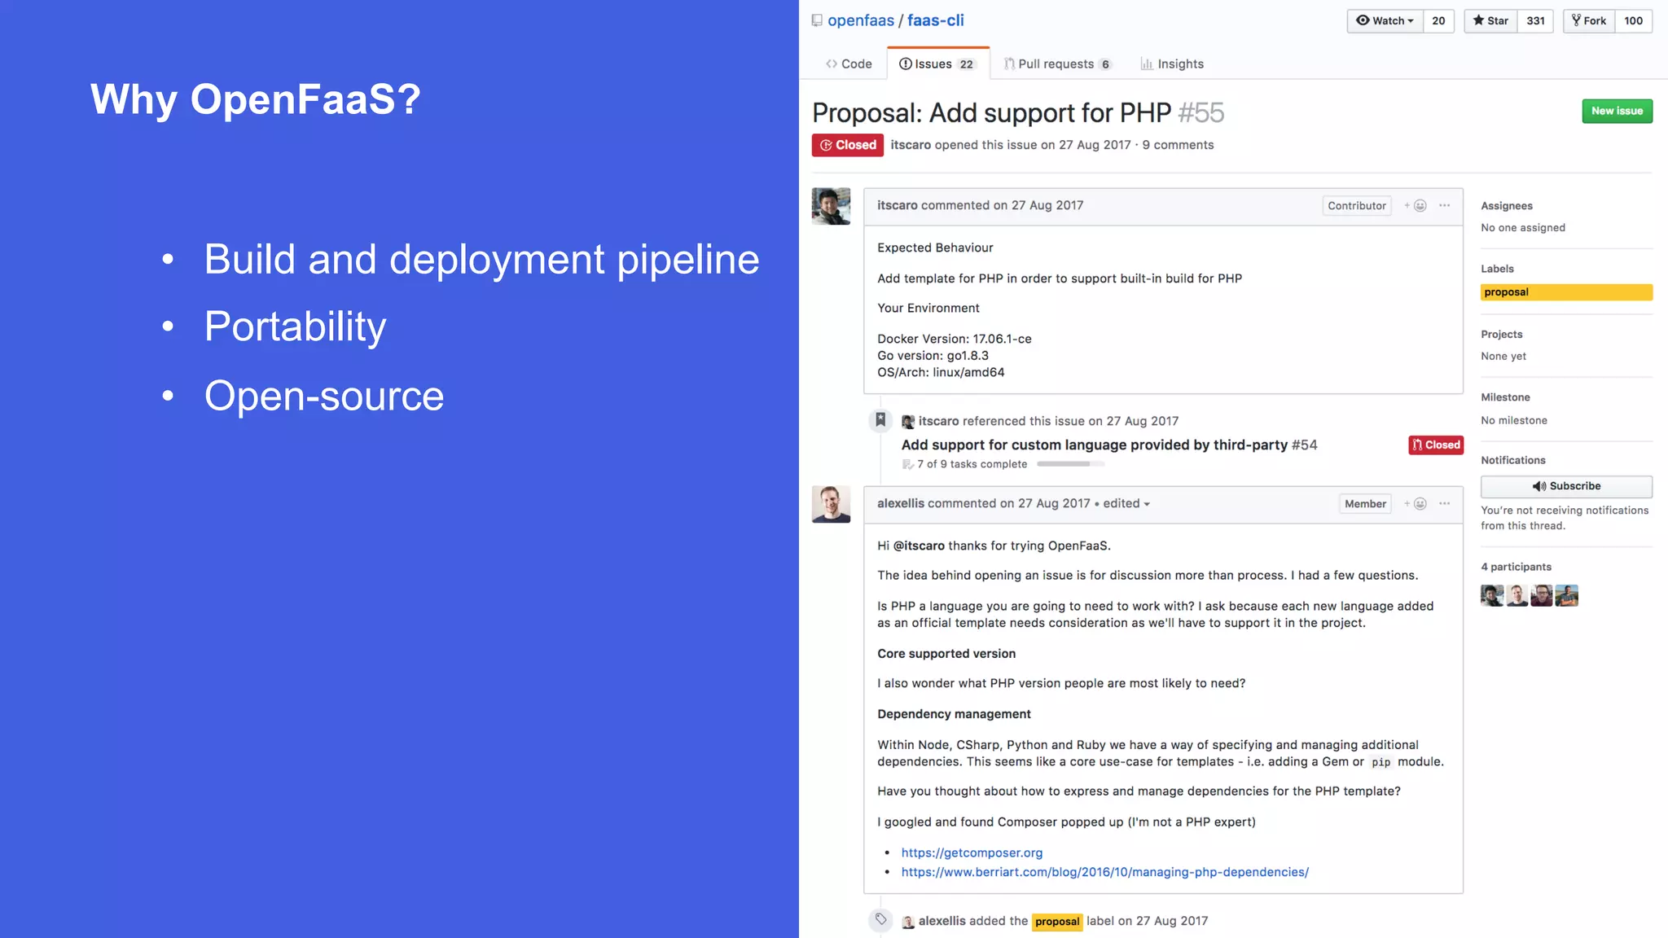This screenshot has width=1668, height=938.
Task: Click the Assignees sidebar heading
Action: point(1506,206)
